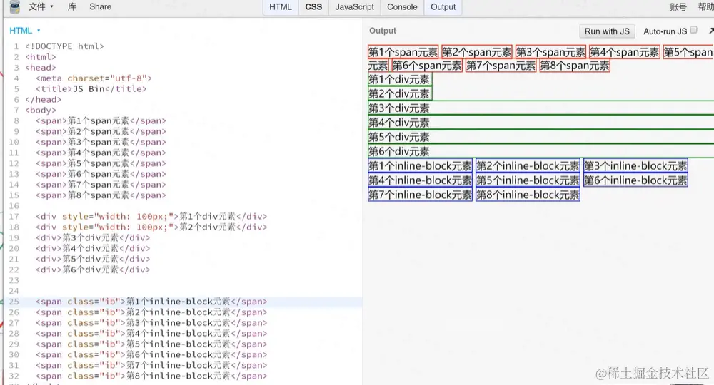The width and height of the screenshot is (714, 385).
Task: Click code line with 第8个inline-block元素
Action: point(151,376)
